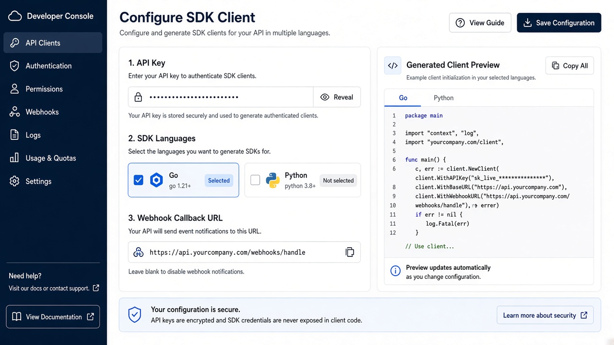Click the external link icon beside contact support
The image size is (614, 345).
pos(96,288)
